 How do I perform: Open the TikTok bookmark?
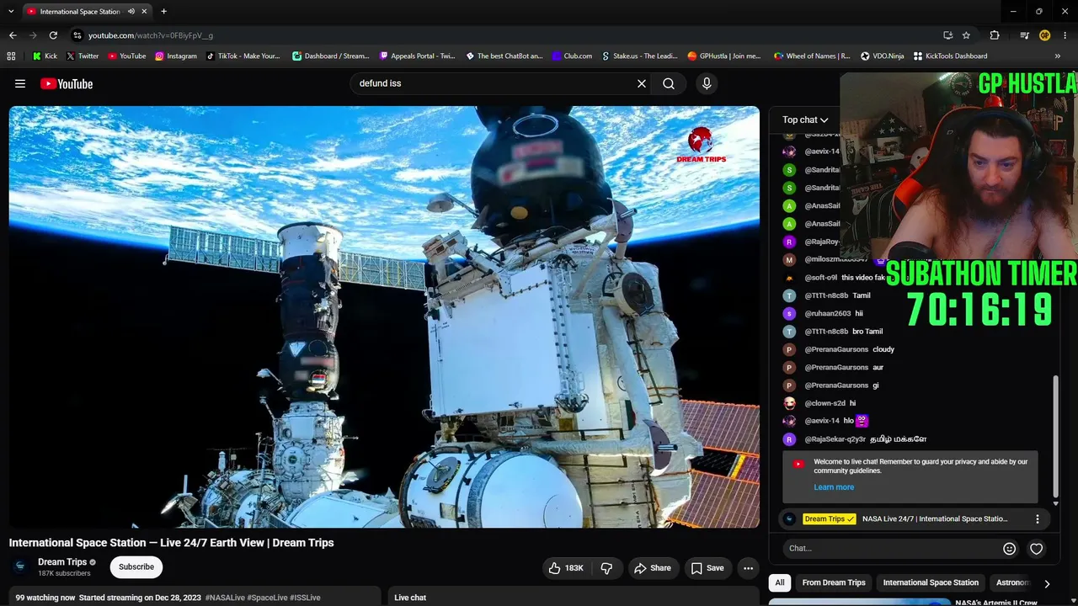(243, 56)
